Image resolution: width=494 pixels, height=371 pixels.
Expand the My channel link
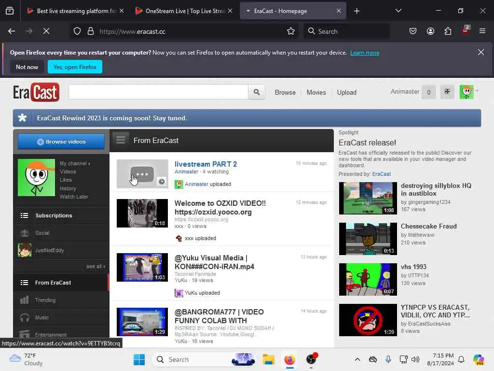pos(75,163)
